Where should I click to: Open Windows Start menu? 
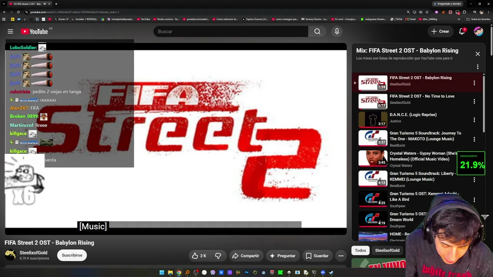point(162,273)
